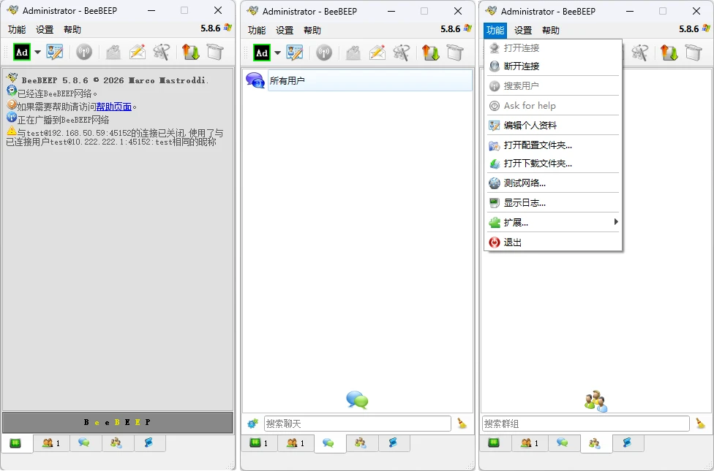The height and width of the screenshot is (471, 714).
Task: Open edit-profile card icon in middle window toolbar
Action: tap(295, 53)
